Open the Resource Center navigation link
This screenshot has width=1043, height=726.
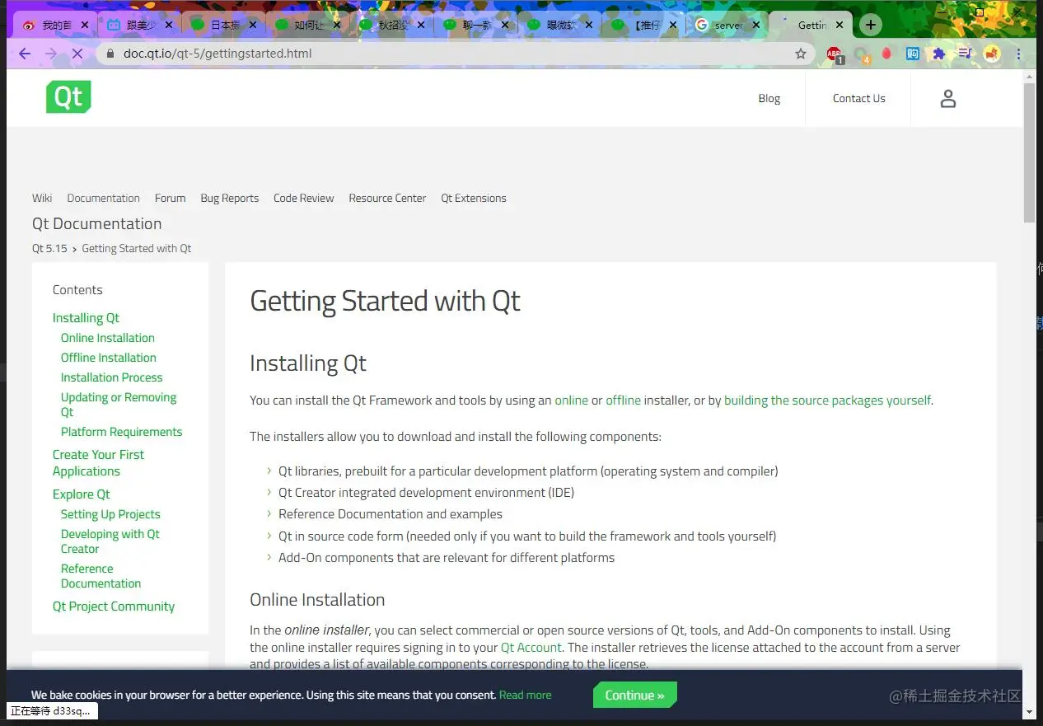coord(387,198)
